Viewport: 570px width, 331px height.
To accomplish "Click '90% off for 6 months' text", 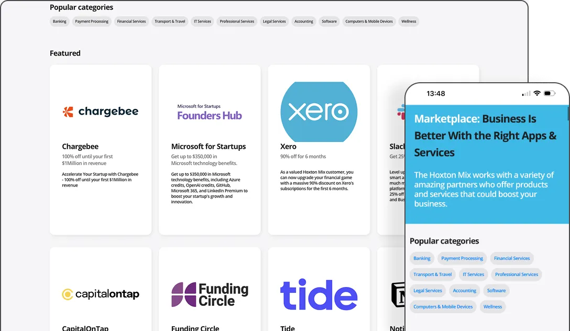I will tap(303, 157).
